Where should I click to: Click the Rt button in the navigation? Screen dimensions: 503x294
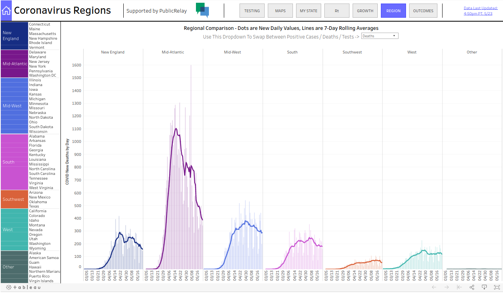click(337, 11)
